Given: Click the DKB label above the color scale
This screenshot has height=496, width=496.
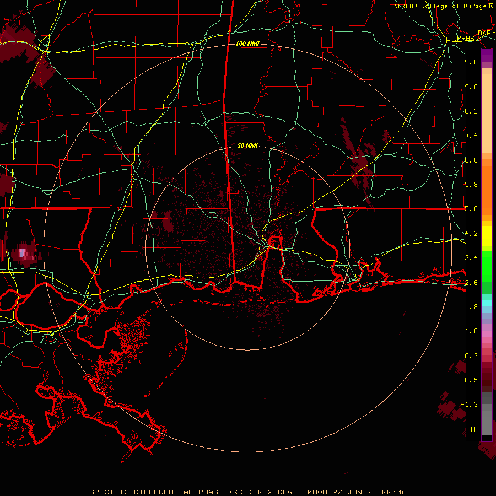Looking at the screenshot, I should (484, 33).
